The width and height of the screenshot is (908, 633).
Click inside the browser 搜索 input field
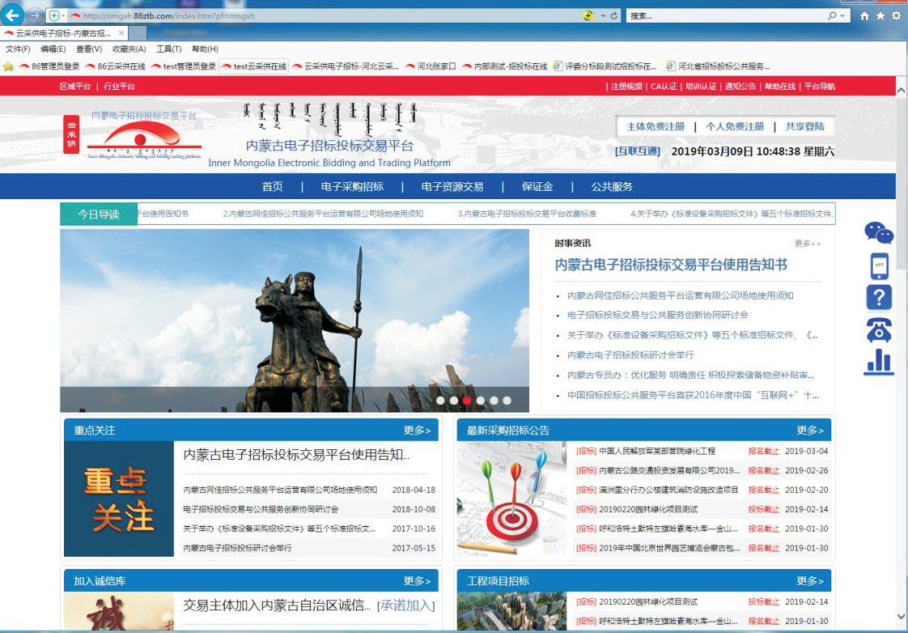point(727,15)
